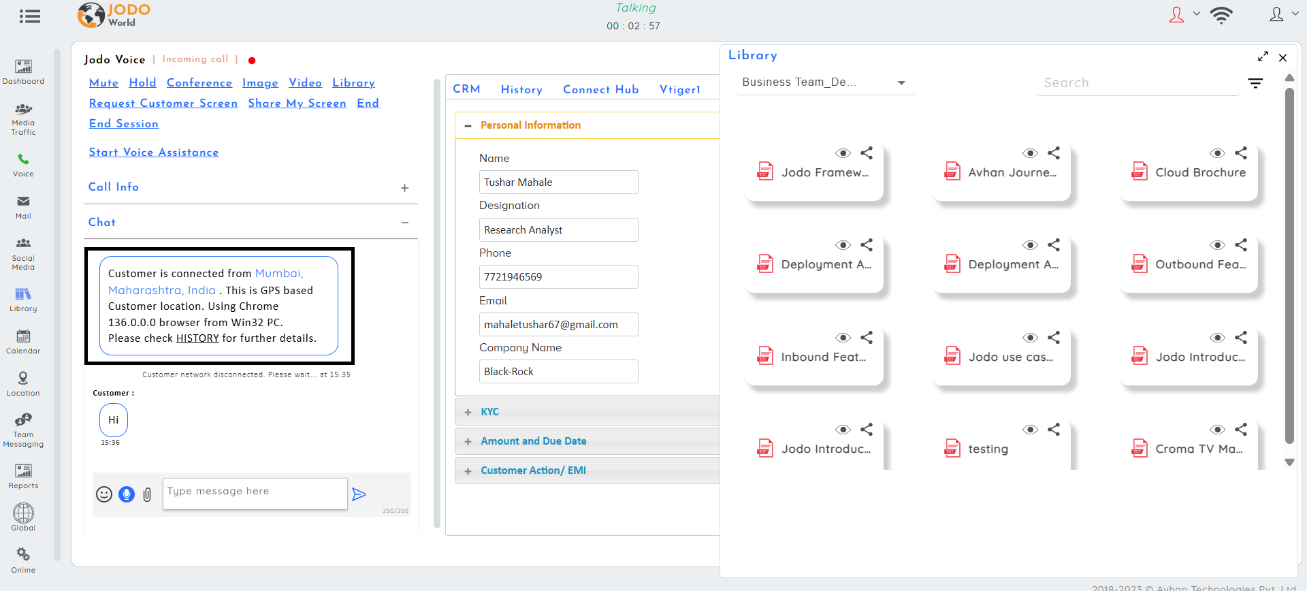Start a Conference call

[x=199, y=83]
